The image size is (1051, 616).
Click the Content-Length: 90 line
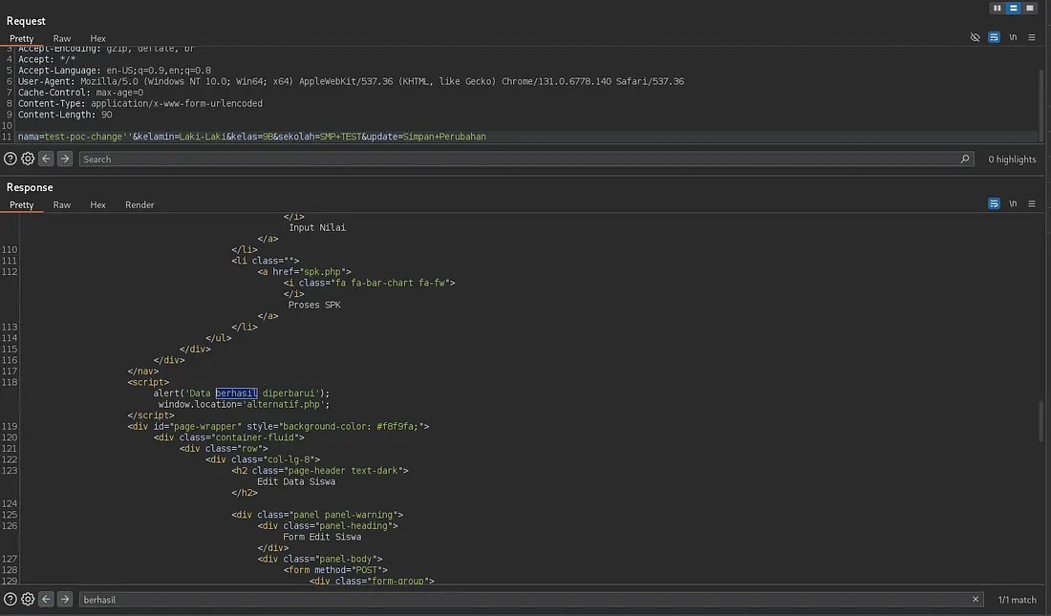(65, 115)
